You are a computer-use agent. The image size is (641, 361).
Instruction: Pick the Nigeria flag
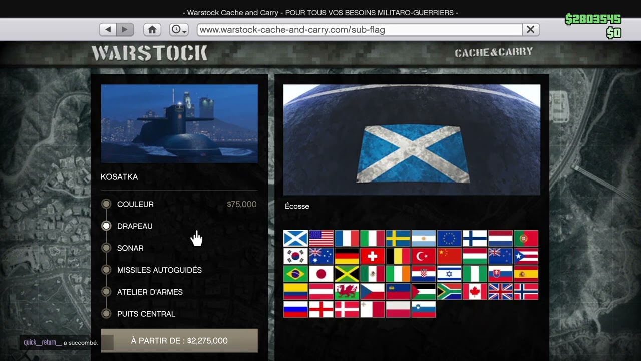coord(475,274)
